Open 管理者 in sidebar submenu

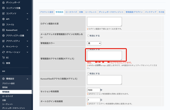5,87
